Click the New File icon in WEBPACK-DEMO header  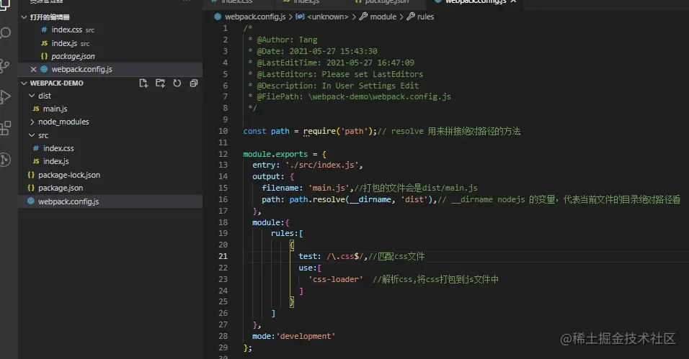tap(143, 83)
